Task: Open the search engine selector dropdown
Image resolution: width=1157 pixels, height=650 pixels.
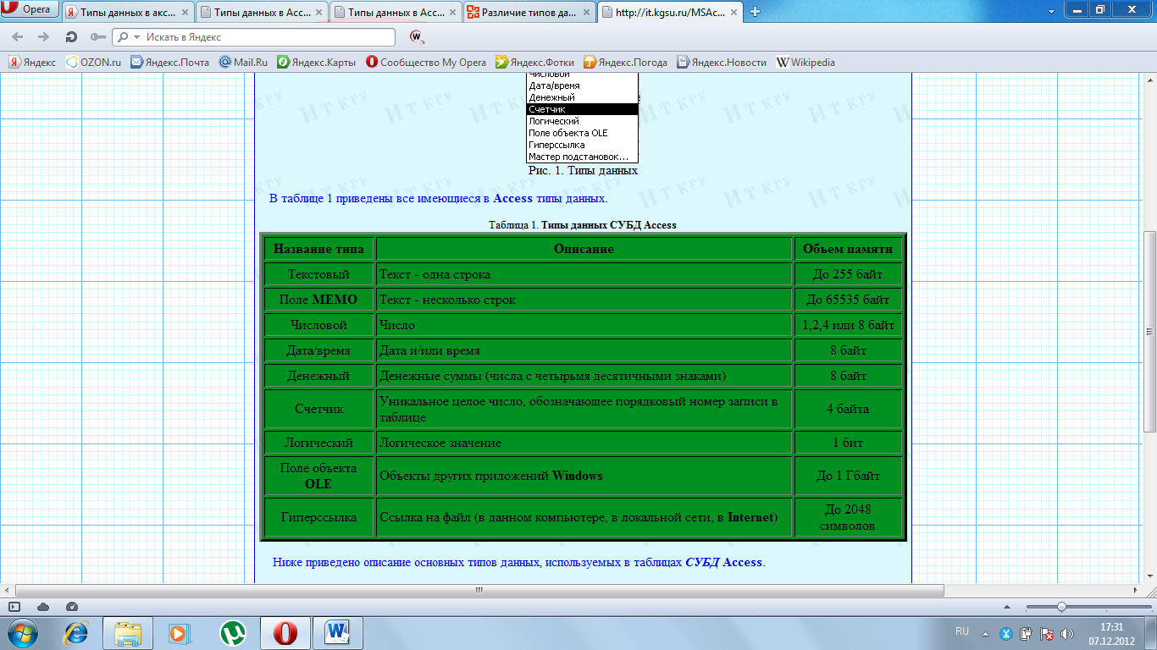Action: pyautogui.click(x=128, y=37)
